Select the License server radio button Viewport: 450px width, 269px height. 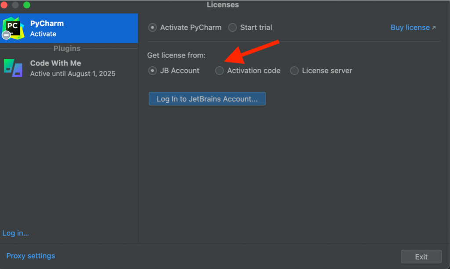294,71
